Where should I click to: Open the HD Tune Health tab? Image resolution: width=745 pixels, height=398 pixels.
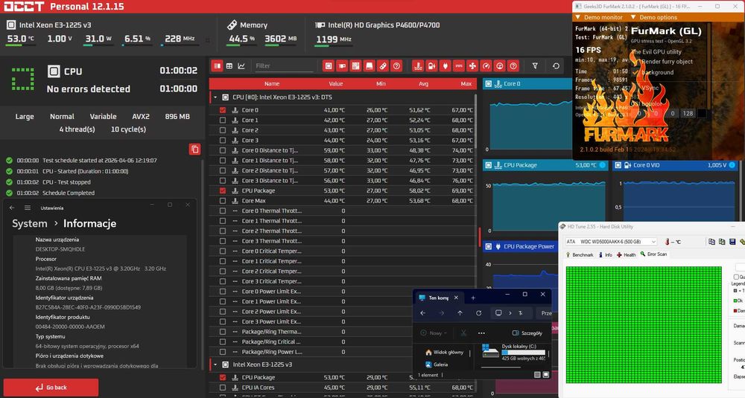627,254
